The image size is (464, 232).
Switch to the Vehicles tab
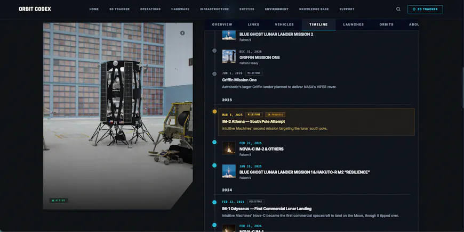coord(284,24)
